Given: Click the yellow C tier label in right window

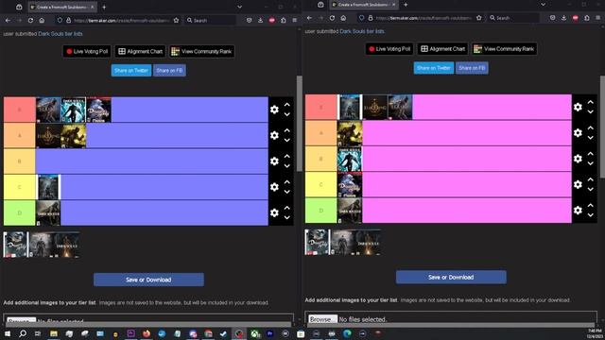Looking at the screenshot, I should [x=320, y=185].
